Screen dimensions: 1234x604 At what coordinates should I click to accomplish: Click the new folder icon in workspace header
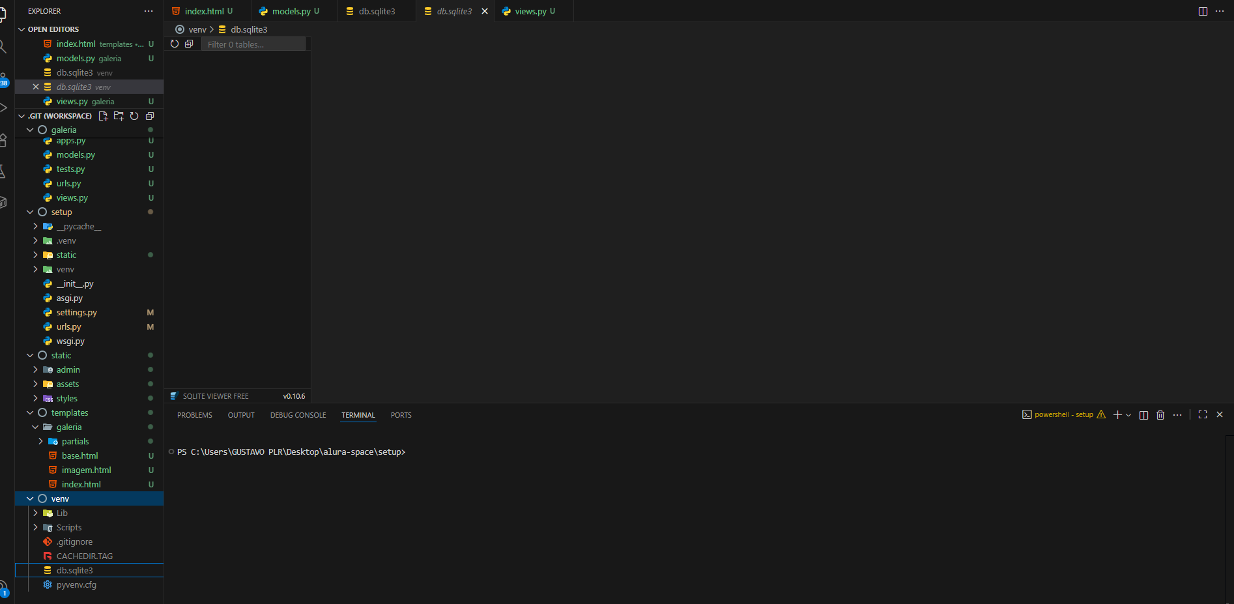(x=119, y=116)
